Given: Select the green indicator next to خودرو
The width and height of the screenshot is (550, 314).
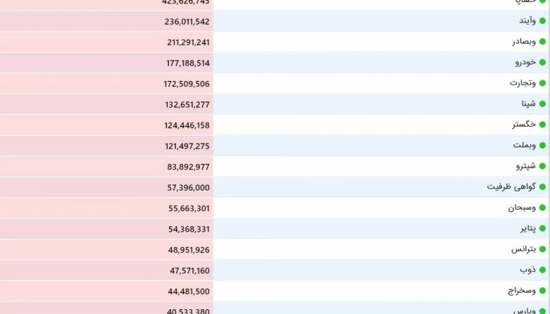Looking at the screenshot, I should pos(542,62).
